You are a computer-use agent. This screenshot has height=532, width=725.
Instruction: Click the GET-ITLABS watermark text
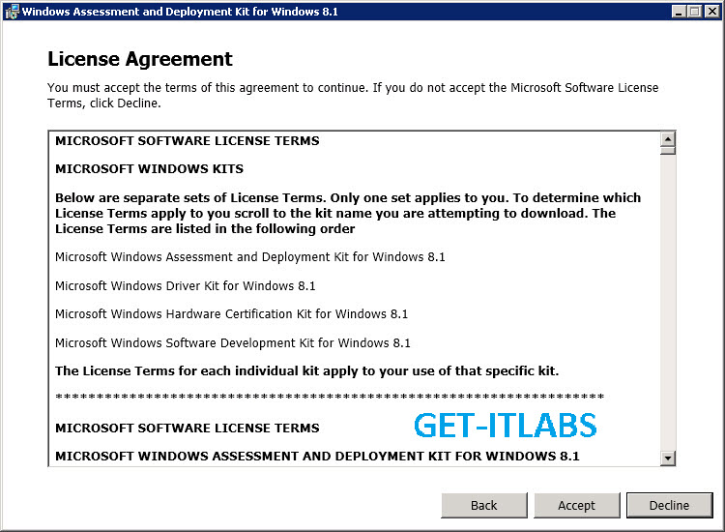[x=505, y=426]
